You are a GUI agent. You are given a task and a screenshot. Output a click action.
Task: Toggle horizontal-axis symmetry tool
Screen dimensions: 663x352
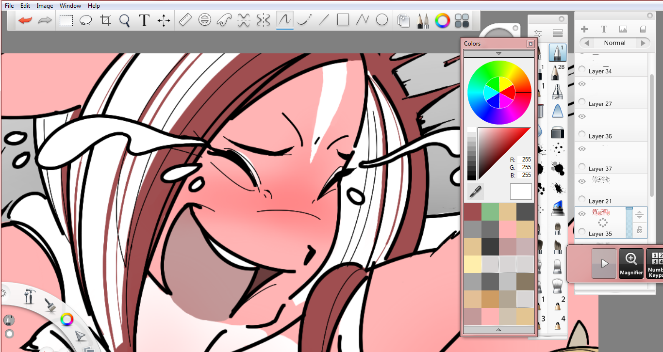[244, 20]
